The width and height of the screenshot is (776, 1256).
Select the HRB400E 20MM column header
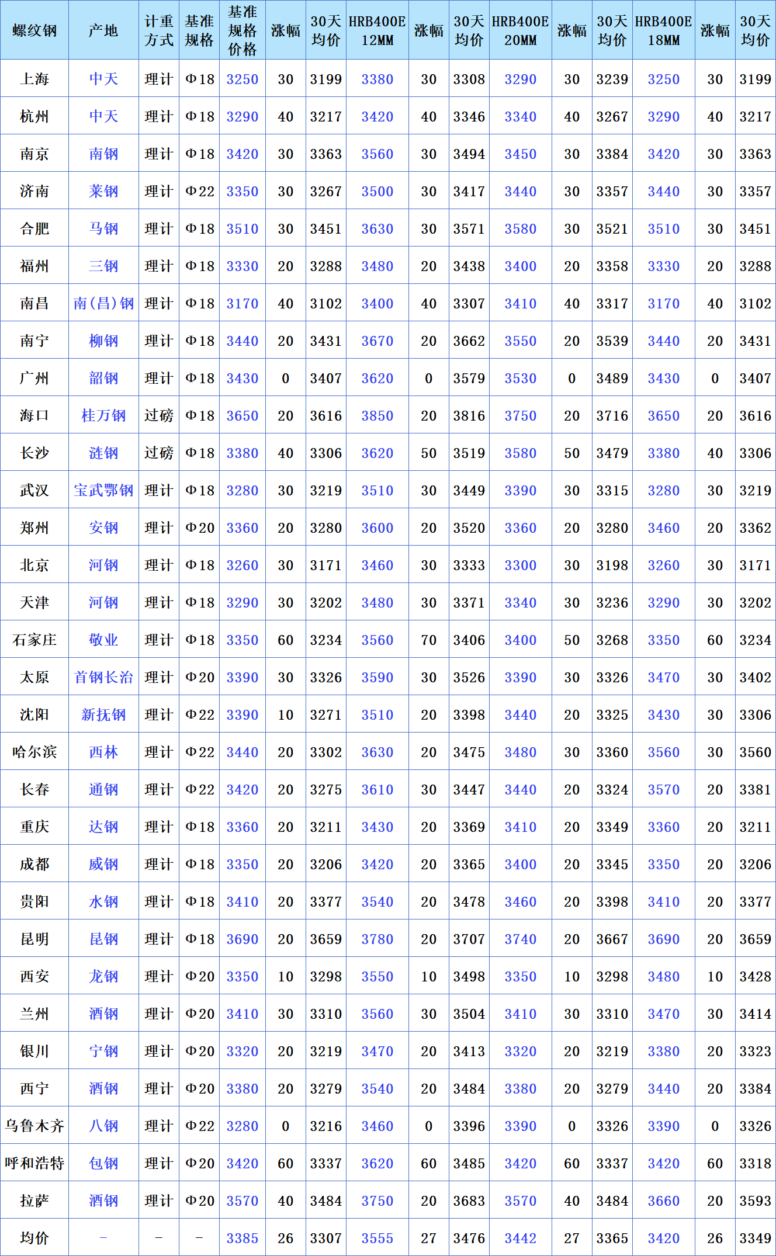click(x=521, y=30)
